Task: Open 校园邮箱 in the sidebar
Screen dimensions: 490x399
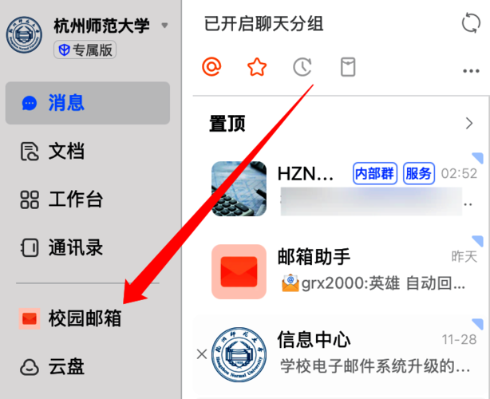Action: click(x=88, y=318)
